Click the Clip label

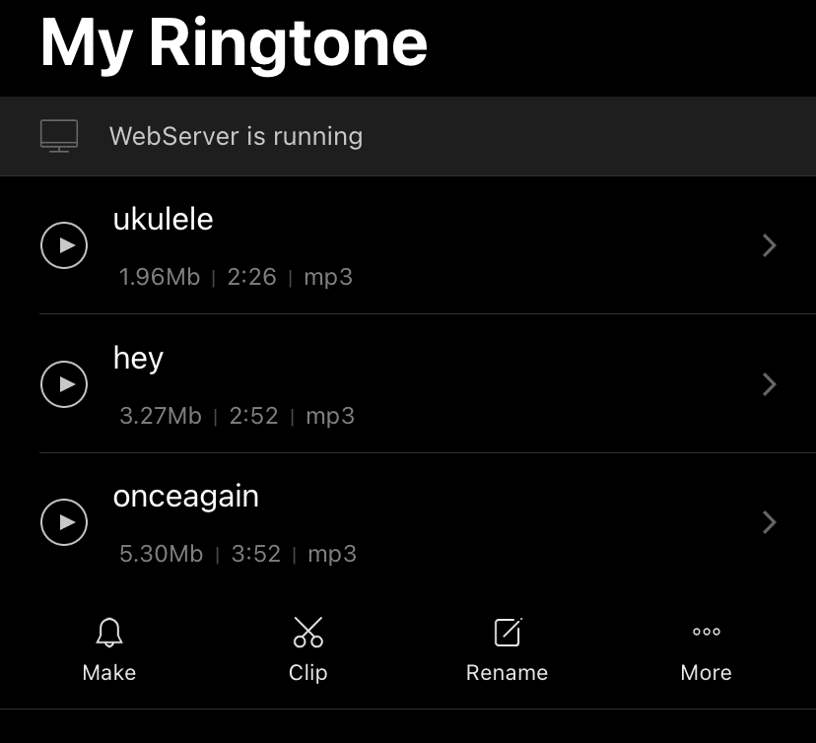click(x=308, y=672)
